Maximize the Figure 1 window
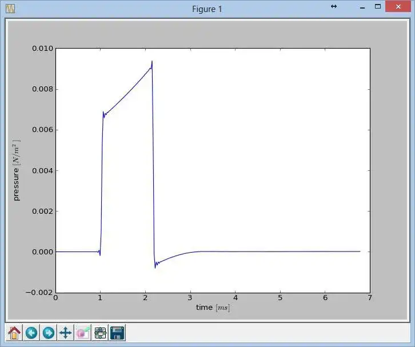The image size is (415, 347). [378, 6]
